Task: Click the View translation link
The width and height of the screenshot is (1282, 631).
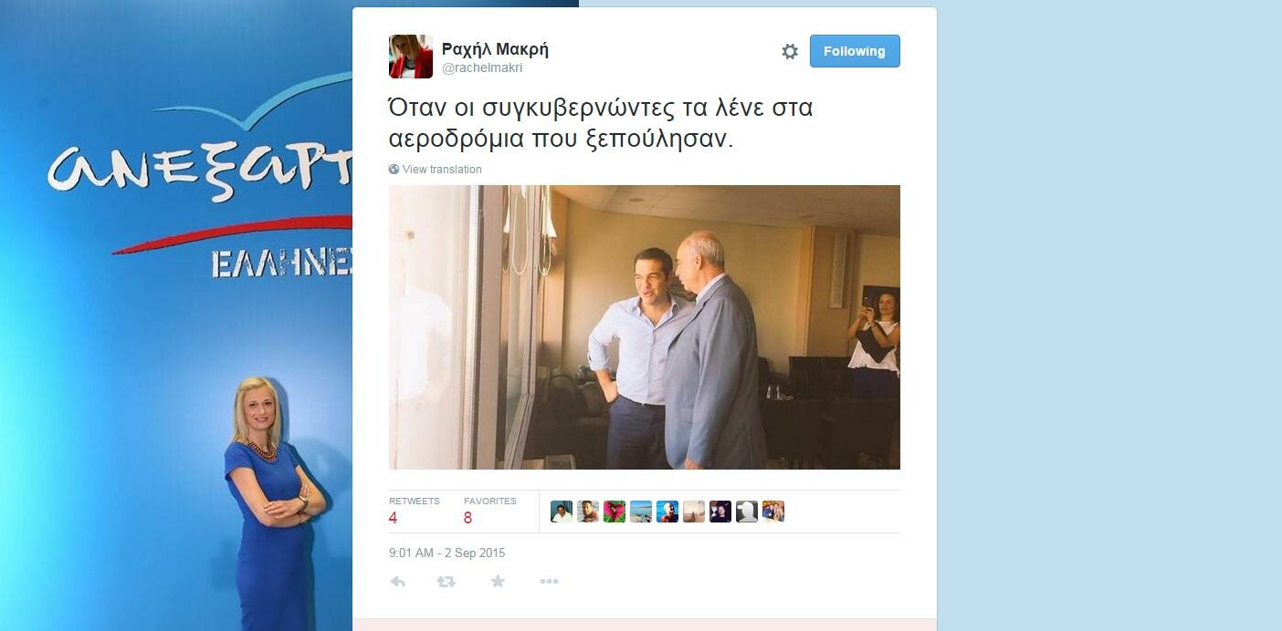Action: click(x=442, y=170)
